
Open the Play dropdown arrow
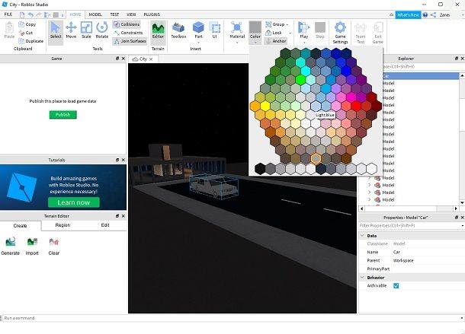pos(304,43)
